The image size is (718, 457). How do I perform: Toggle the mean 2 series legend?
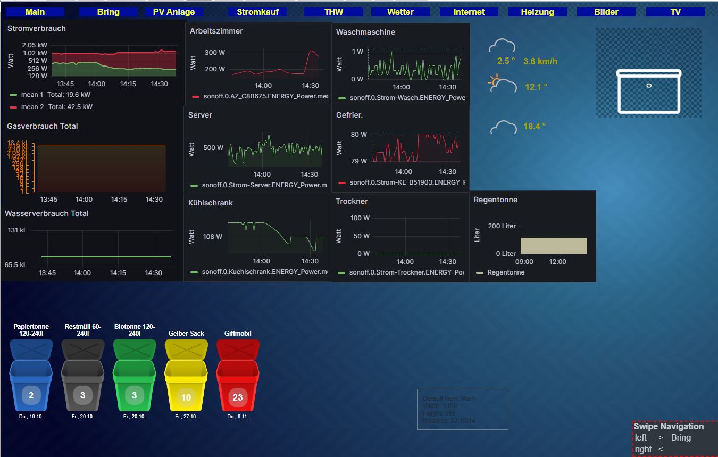32,107
